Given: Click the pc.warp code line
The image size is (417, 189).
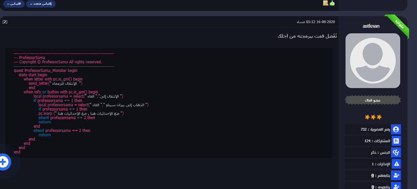Looking at the screenshot, I should click(81, 113).
